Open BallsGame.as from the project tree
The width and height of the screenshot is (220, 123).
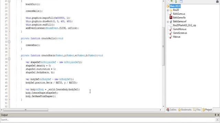click(x=179, y=14)
